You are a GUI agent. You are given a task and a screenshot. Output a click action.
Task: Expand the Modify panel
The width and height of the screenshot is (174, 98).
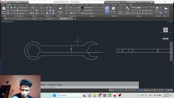coord(48,16)
